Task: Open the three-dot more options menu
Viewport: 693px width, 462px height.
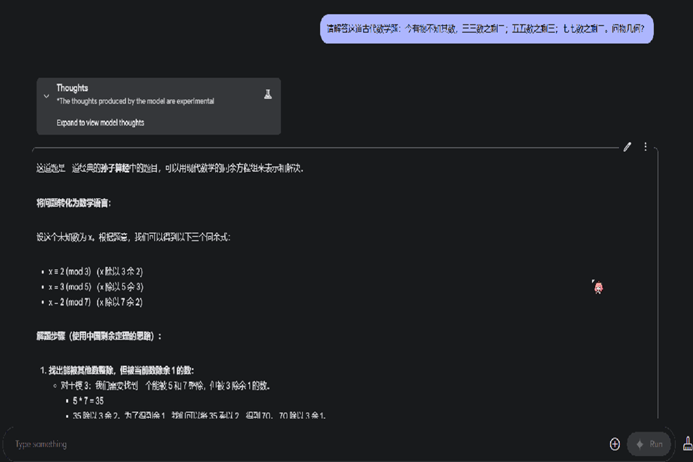Action: pos(646,147)
